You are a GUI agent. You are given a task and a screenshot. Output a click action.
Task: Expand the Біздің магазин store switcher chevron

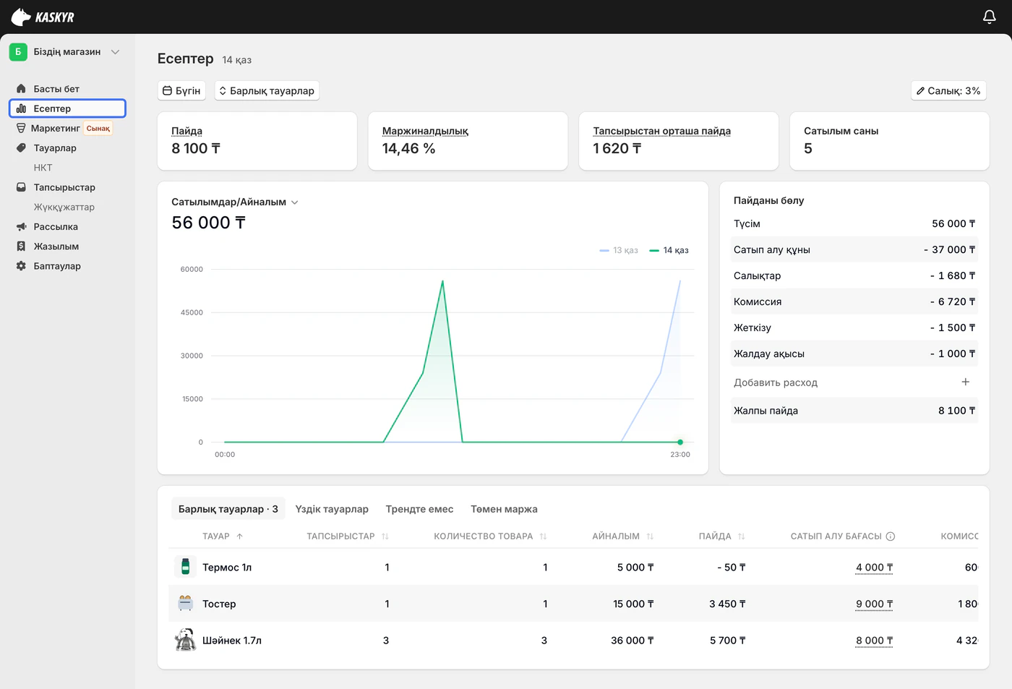click(115, 52)
